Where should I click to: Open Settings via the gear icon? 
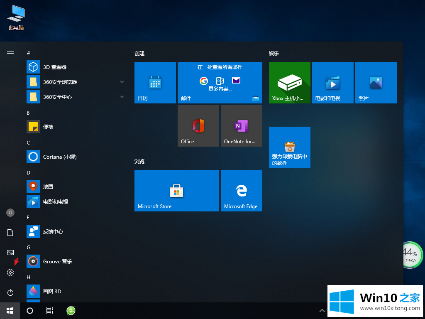[10, 272]
